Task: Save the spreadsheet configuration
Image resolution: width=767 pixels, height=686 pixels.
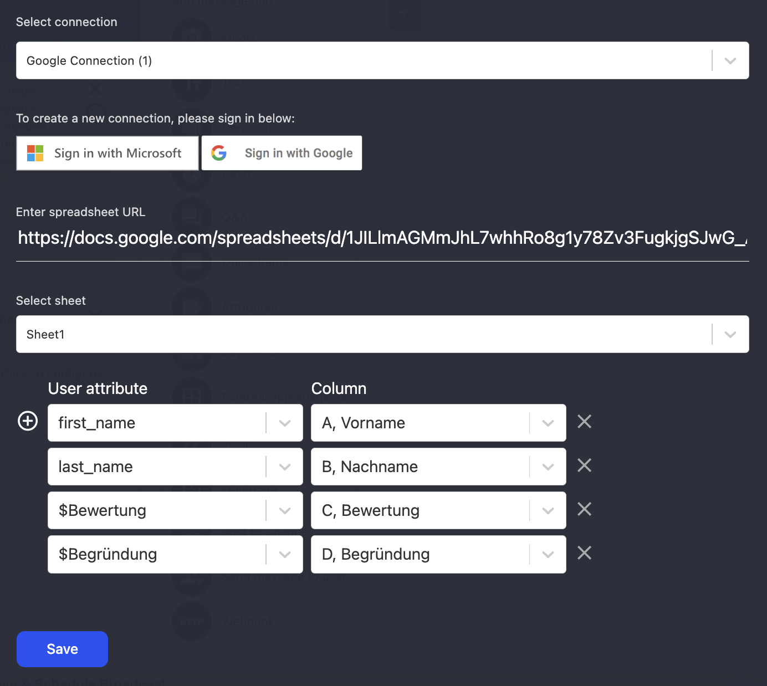Action: click(62, 649)
